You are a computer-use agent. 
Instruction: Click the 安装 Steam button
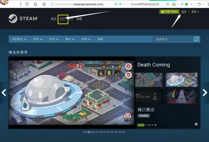click(169, 12)
